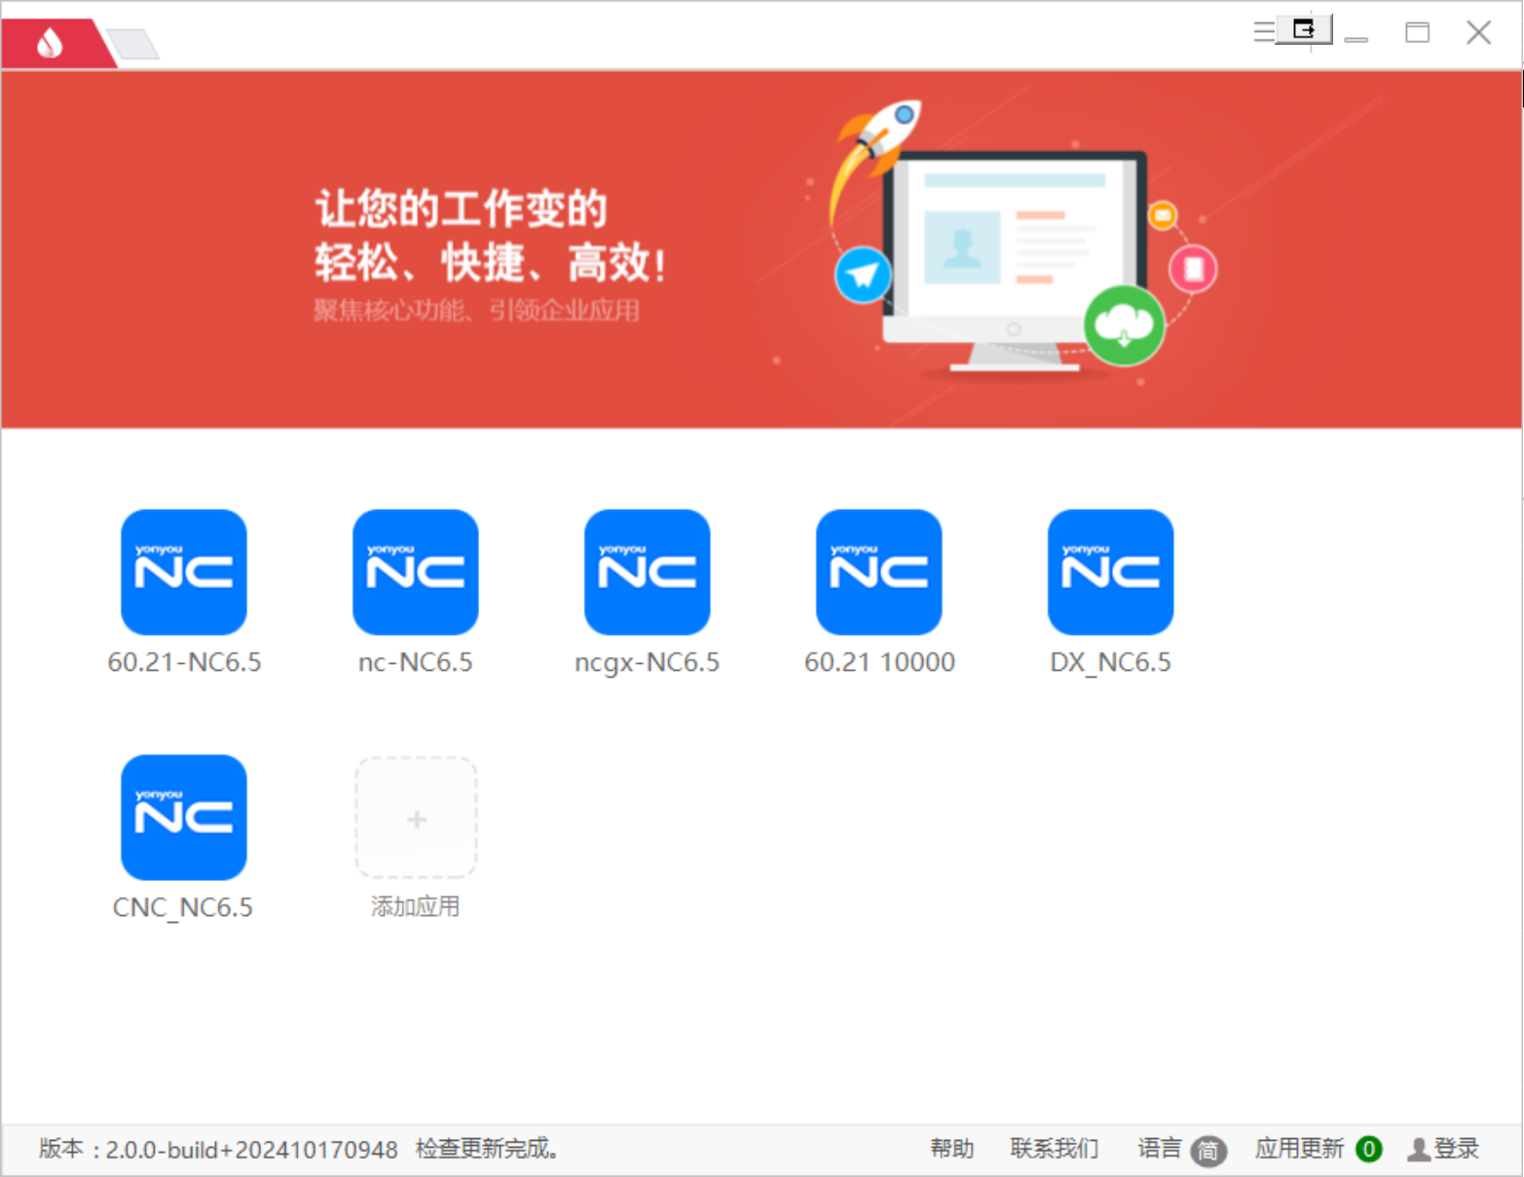Open 应用更新 app updates
This screenshot has width=1524, height=1177.
1299,1149
